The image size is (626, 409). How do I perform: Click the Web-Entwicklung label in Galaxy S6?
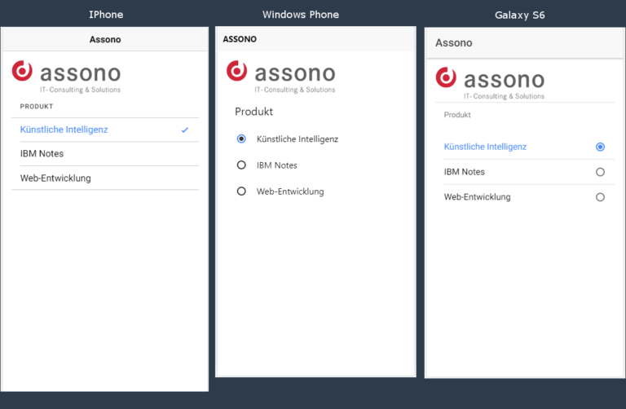click(x=477, y=197)
